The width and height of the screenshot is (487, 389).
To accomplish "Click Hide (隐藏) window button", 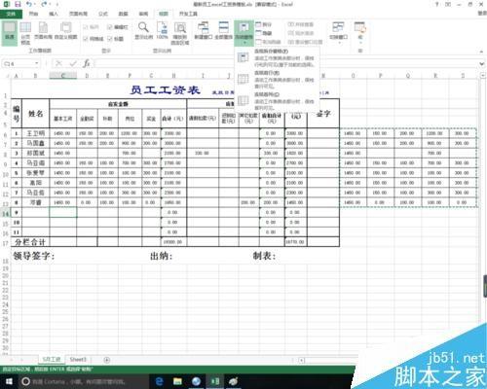I will (264, 33).
